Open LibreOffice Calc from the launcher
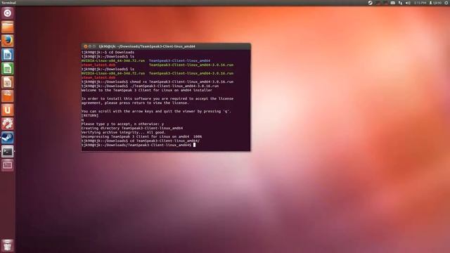 pos(8,69)
